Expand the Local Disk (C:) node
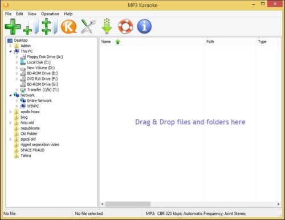285x220 pixels. (x=17, y=62)
